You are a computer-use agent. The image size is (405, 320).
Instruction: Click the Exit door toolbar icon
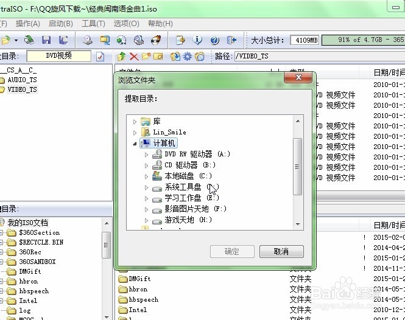(231, 40)
